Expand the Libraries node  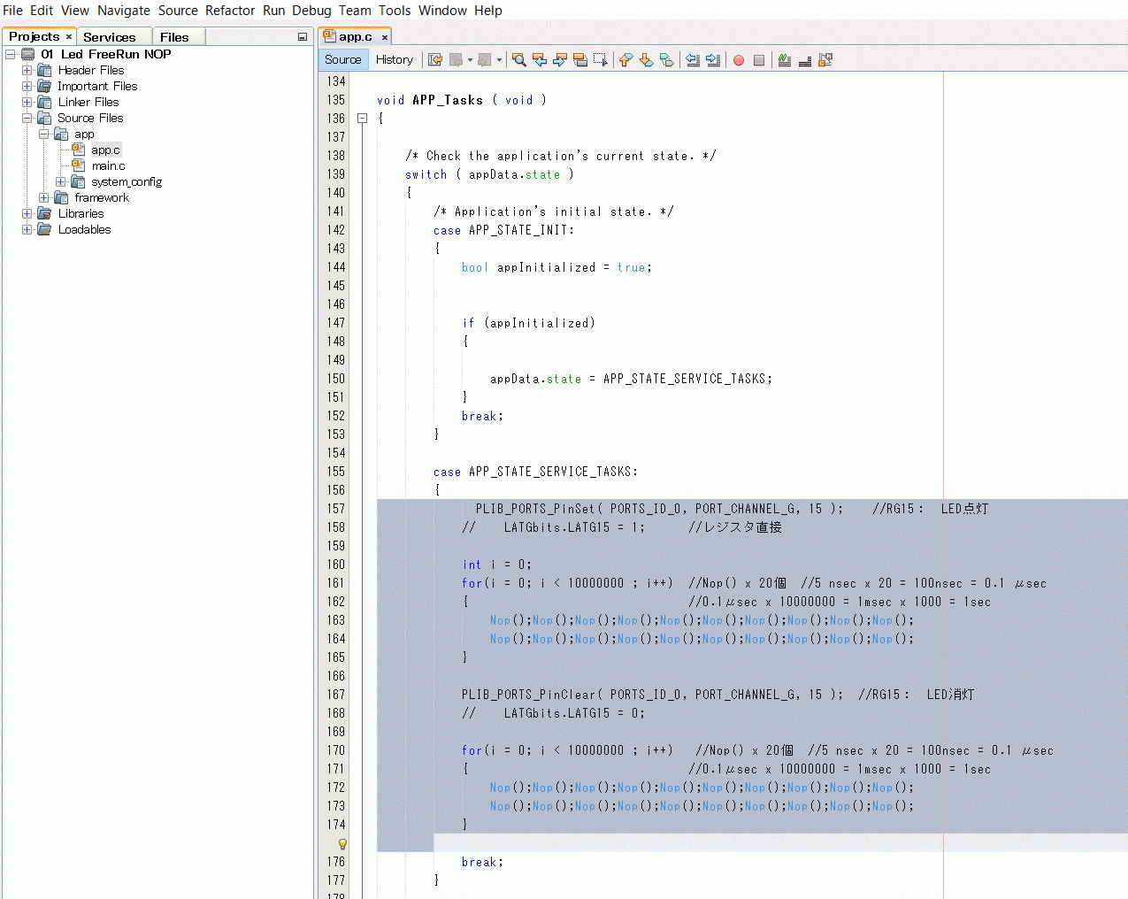click(27, 213)
